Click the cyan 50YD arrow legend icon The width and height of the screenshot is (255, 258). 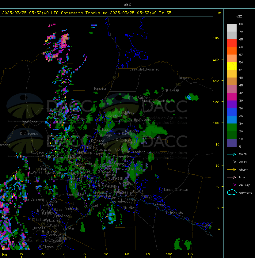pos(232,154)
